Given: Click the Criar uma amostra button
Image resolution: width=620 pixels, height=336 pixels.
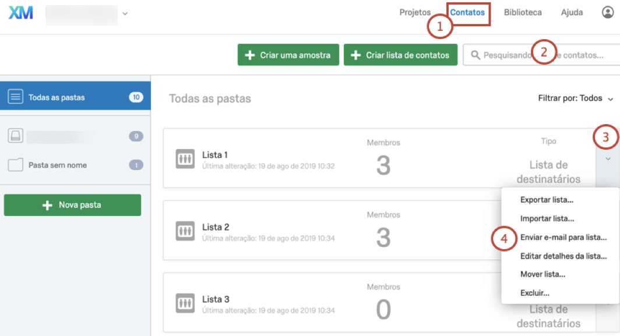Looking at the screenshot, I should point(288,55).
